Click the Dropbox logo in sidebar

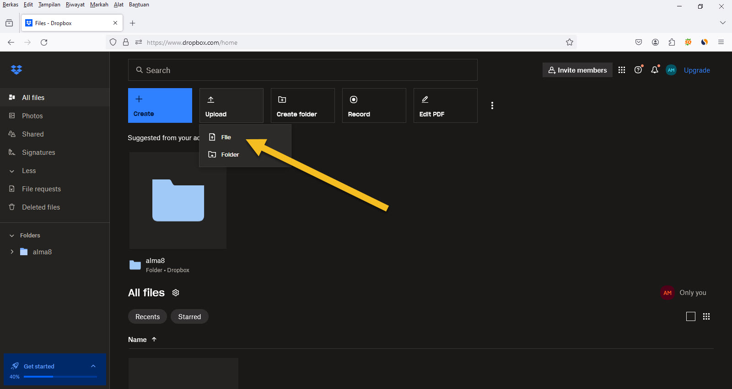click(x=16, y=70)
